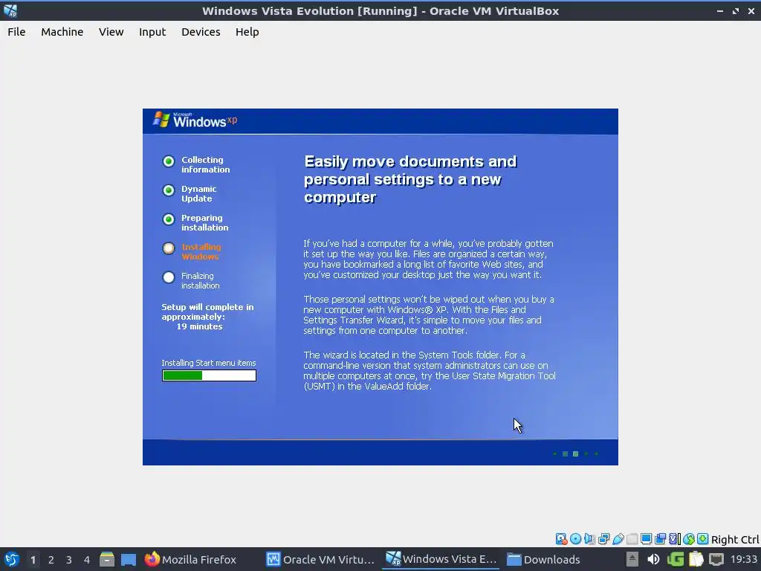Minimize the VirtualBox VM window

point(720,10)
